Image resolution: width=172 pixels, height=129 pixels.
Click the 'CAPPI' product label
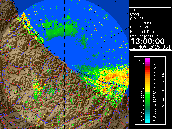coord(135,15)
